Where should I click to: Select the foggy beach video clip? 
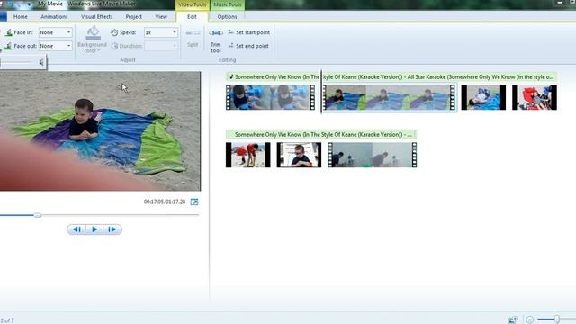coord(372,155)
